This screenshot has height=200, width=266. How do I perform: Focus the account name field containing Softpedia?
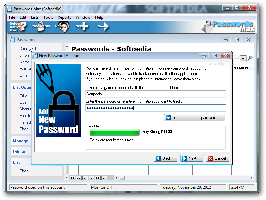(x=156, y=94)
